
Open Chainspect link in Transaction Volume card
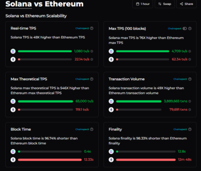(x=180, y=79)
